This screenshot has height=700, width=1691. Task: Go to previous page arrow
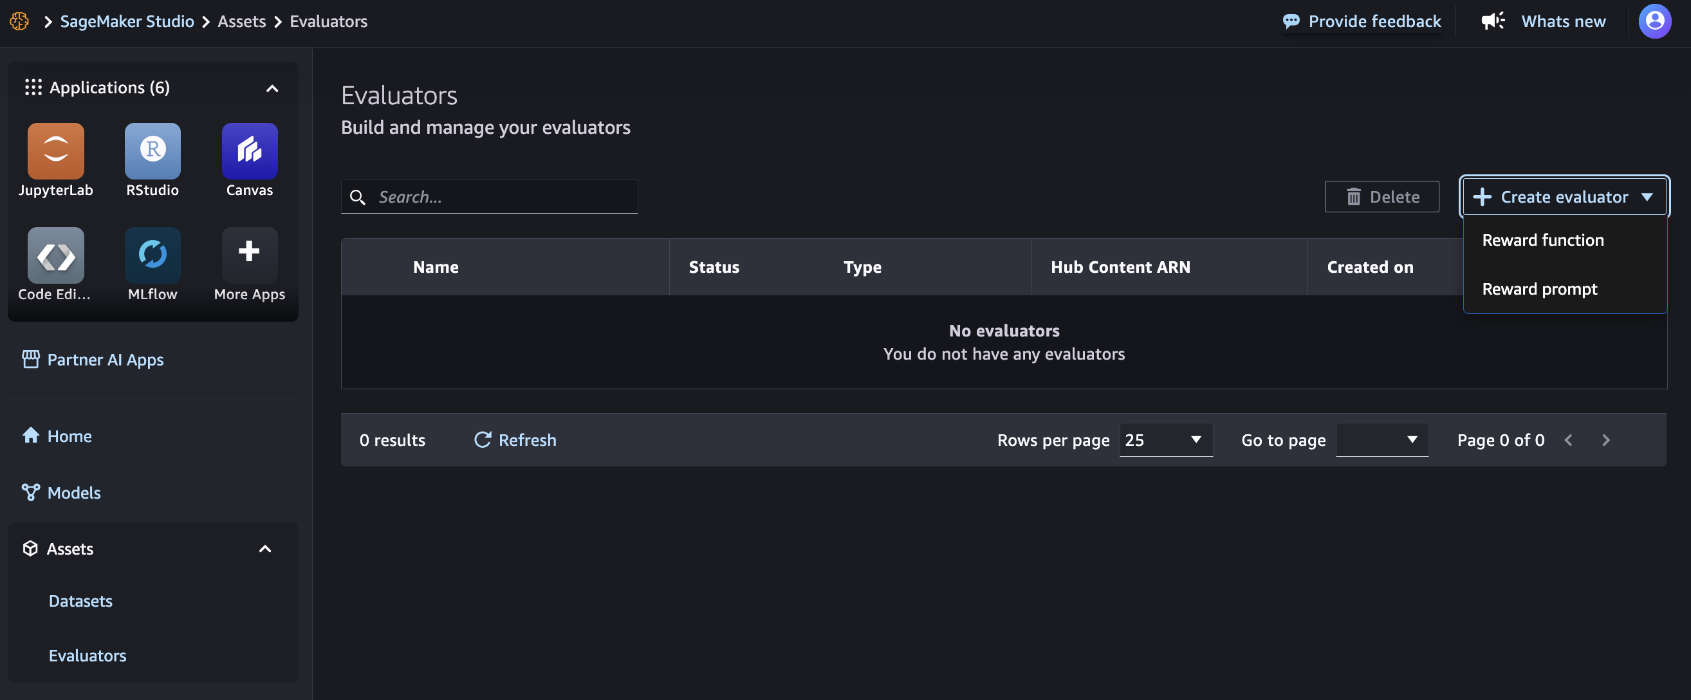(1568, 440)
